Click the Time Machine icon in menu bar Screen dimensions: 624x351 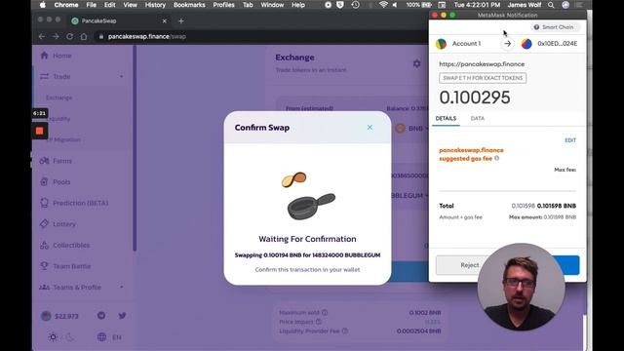point(355,5)
